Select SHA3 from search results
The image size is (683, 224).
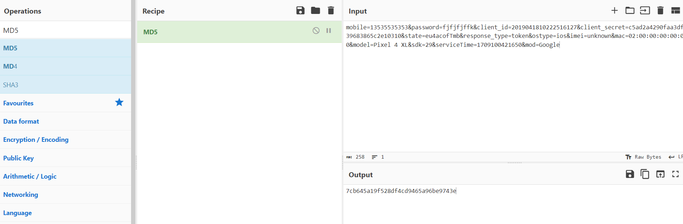[11, 85]
